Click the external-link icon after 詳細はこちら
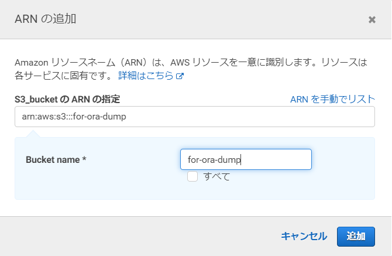 [x=180, y=76]
